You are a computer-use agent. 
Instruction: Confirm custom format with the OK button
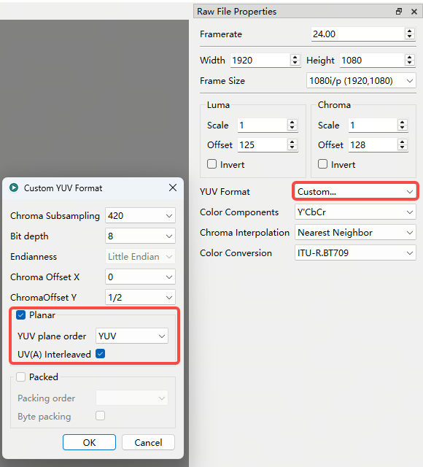[89, 442]
